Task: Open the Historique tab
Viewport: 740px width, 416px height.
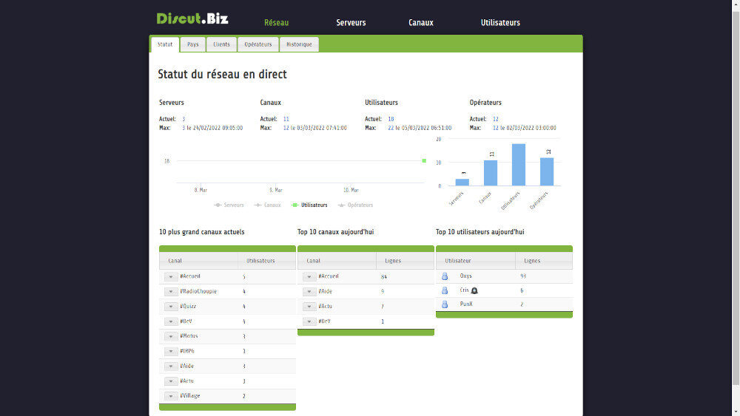Action: tap(300, 44)
